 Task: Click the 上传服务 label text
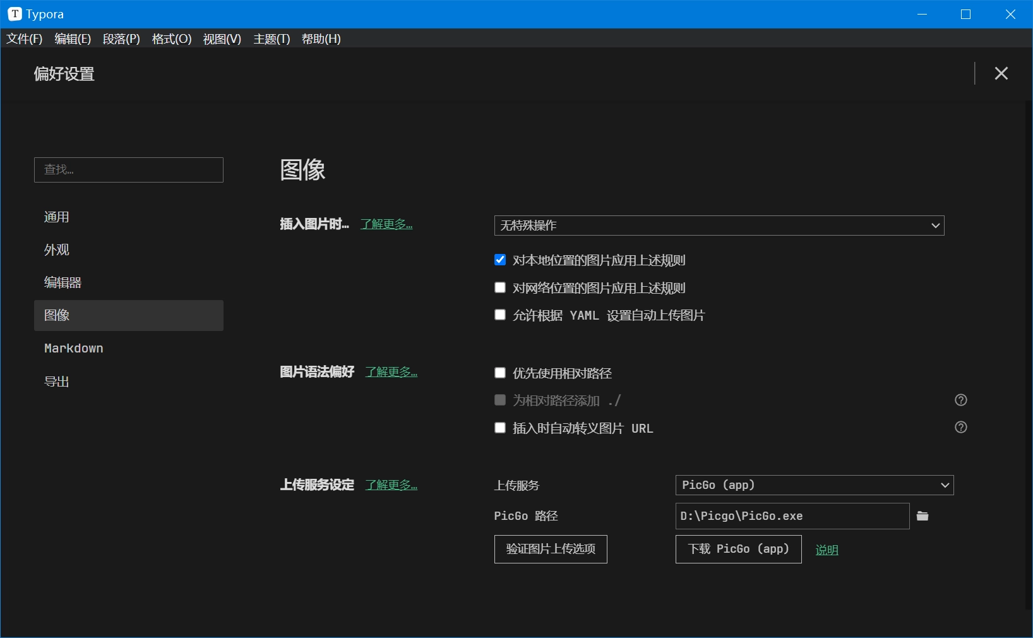[517, 485]
